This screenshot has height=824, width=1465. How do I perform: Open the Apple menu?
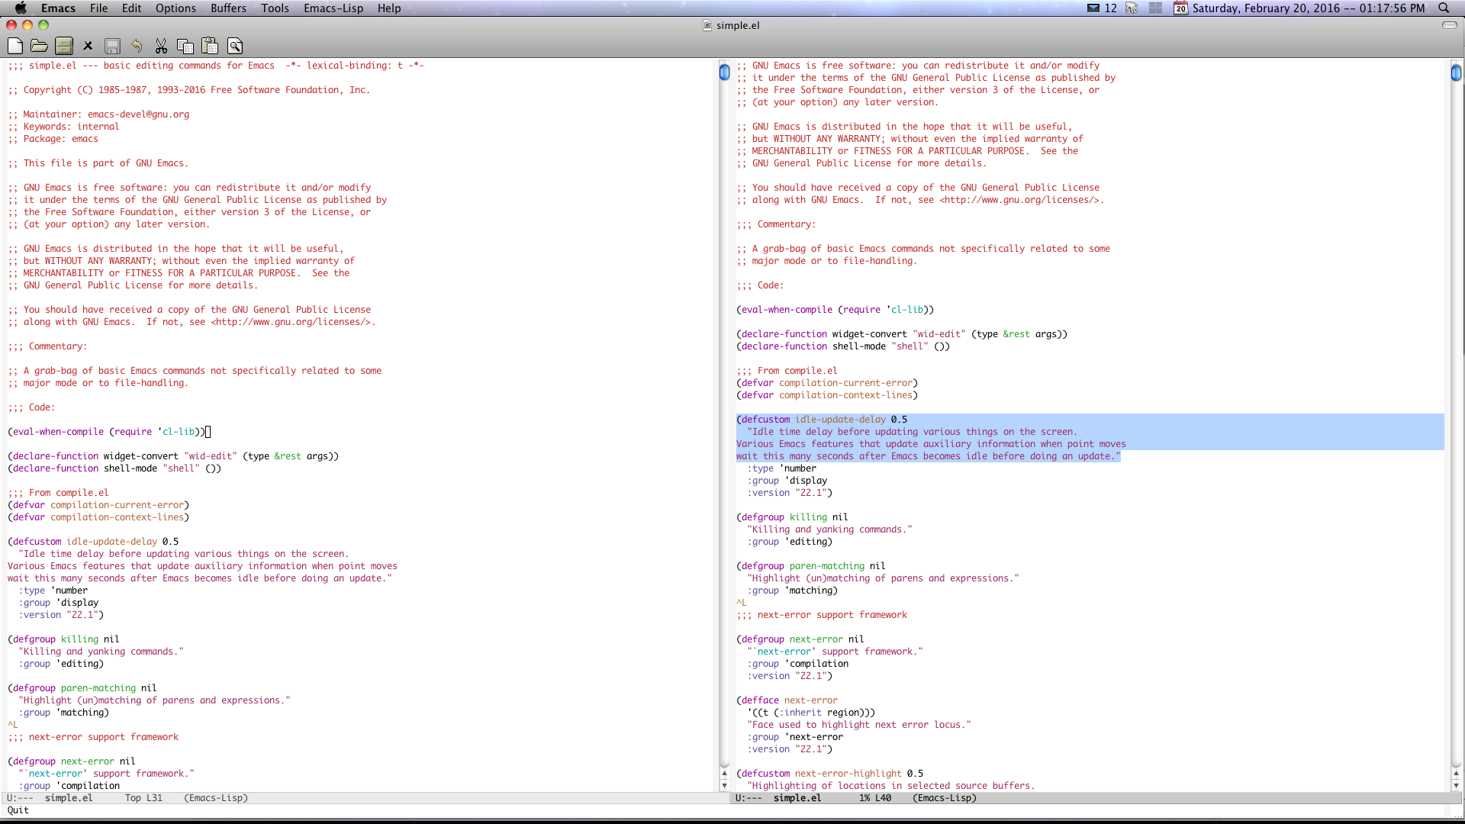click(x=21, y=8)
